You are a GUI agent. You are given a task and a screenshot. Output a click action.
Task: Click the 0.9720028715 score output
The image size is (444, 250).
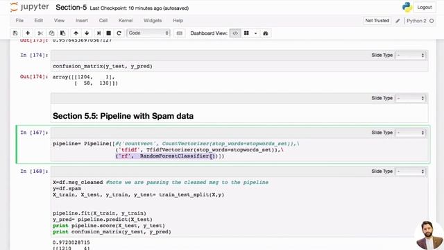click(71, 242)
